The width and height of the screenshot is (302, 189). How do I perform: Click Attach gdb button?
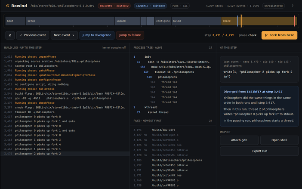point(239,140)
